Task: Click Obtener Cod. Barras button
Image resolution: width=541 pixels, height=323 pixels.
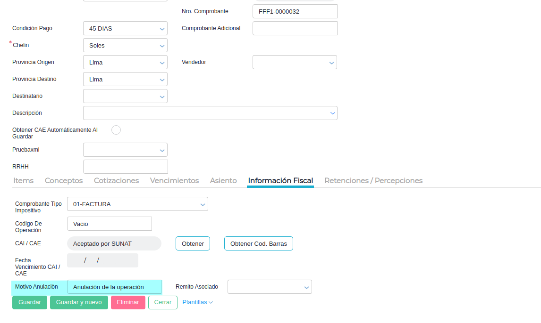Action: [x=258, y=243]
